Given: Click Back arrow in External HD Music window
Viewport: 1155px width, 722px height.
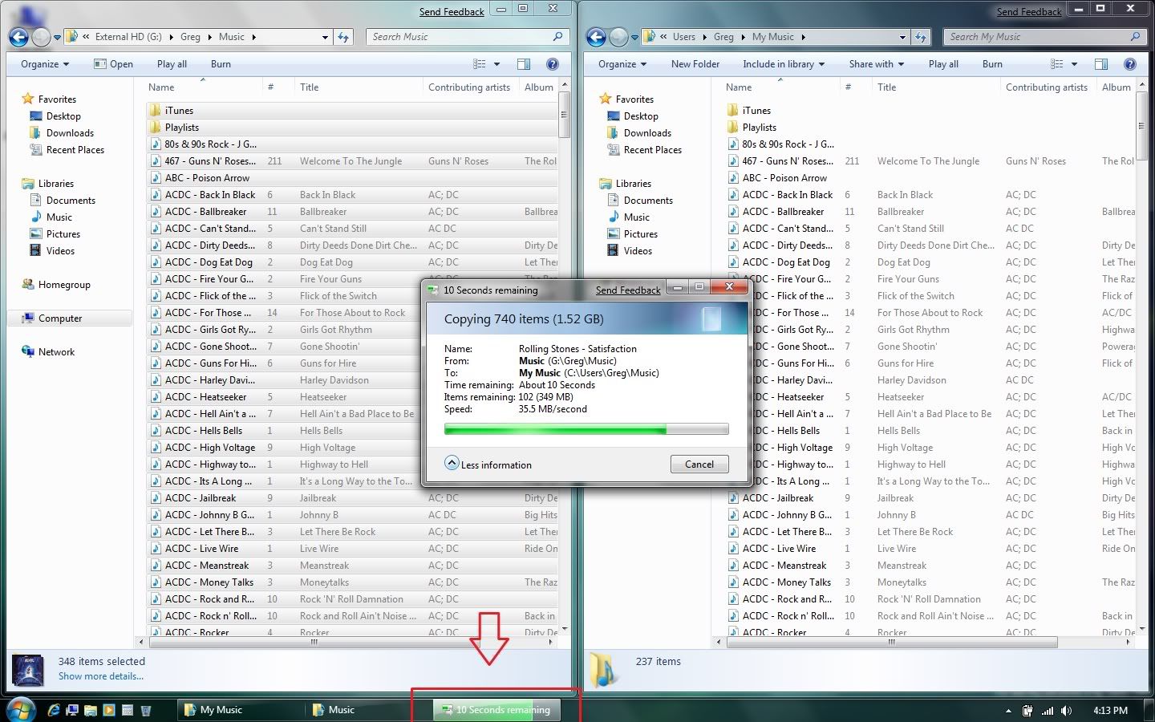Looking at the screenshot, I should 18,37.
